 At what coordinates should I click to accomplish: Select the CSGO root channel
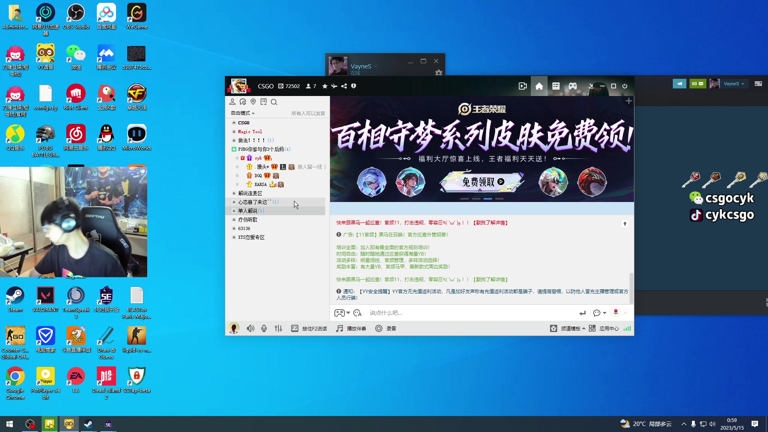click(x=244, y=123)
